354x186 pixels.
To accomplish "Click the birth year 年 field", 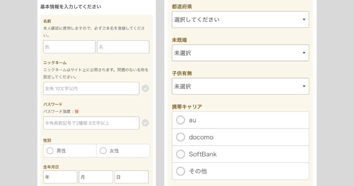I will point(60,177).
